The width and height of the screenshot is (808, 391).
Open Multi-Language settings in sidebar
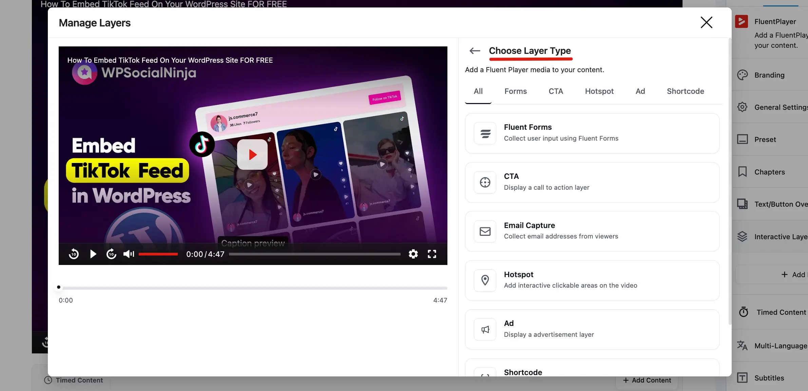coord(769,346)
